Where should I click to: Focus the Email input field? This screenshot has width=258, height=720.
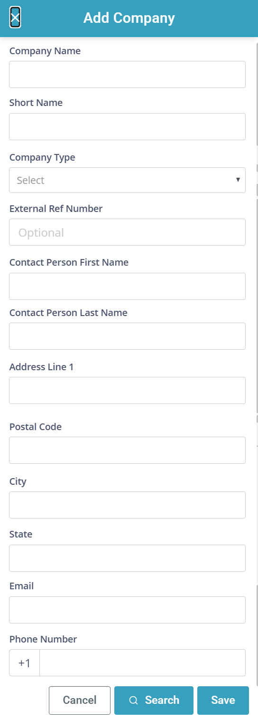(x=127, y=610)
